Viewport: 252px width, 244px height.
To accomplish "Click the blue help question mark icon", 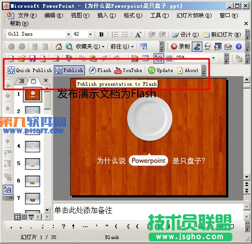I will pyautogui.click(x=239, y=47).
